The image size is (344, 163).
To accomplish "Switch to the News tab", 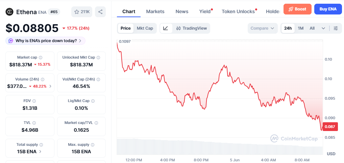I will pos(182,11).
